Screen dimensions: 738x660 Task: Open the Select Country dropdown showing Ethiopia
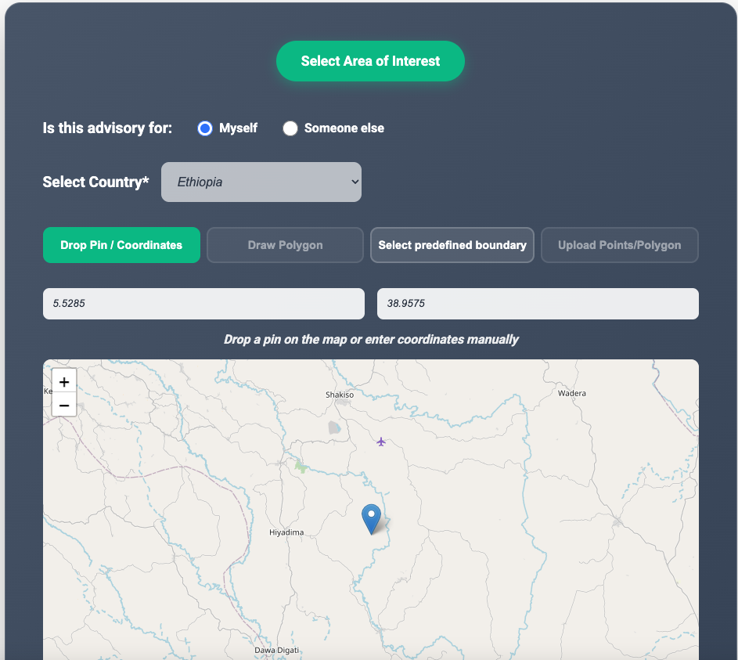261,182
